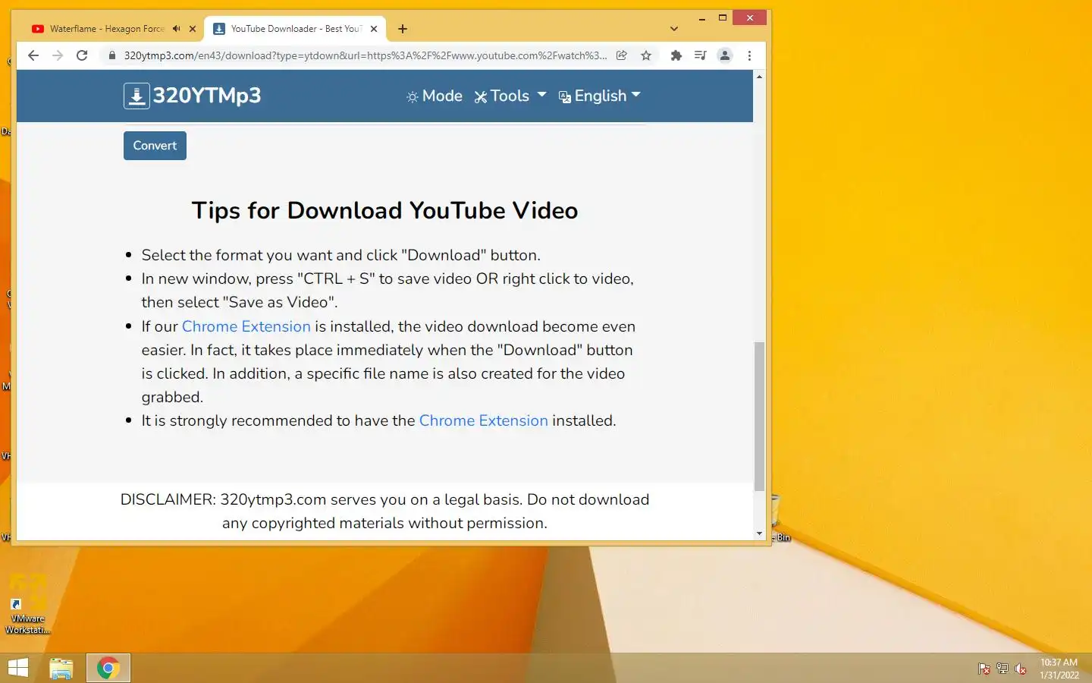
Task: Click the 320YTMp3 download logo icon
Action: point(136,96)
